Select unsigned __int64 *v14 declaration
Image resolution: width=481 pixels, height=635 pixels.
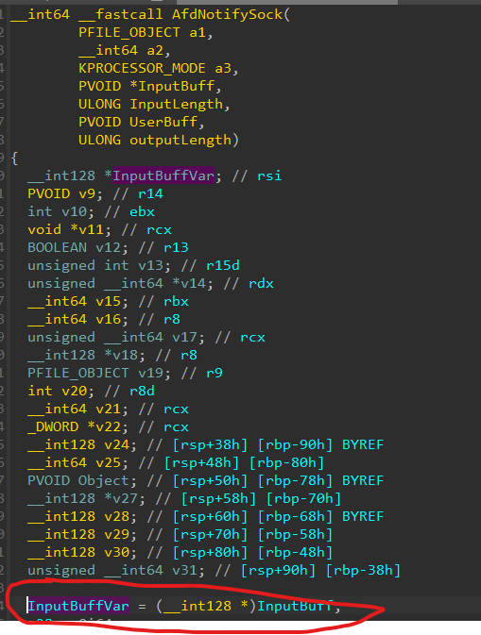click(120, 283)
